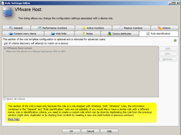
Task: Toggle the Match all criteria checkbox
Action: point(4,99)
